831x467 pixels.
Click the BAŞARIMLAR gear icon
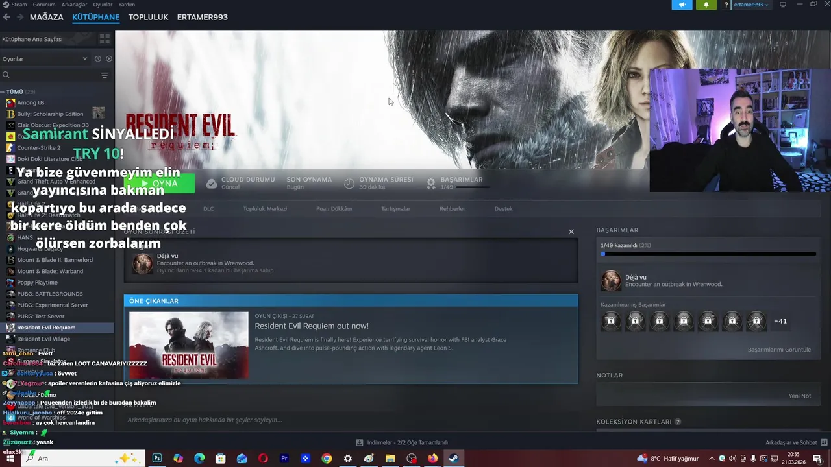(x=431, y=184)
